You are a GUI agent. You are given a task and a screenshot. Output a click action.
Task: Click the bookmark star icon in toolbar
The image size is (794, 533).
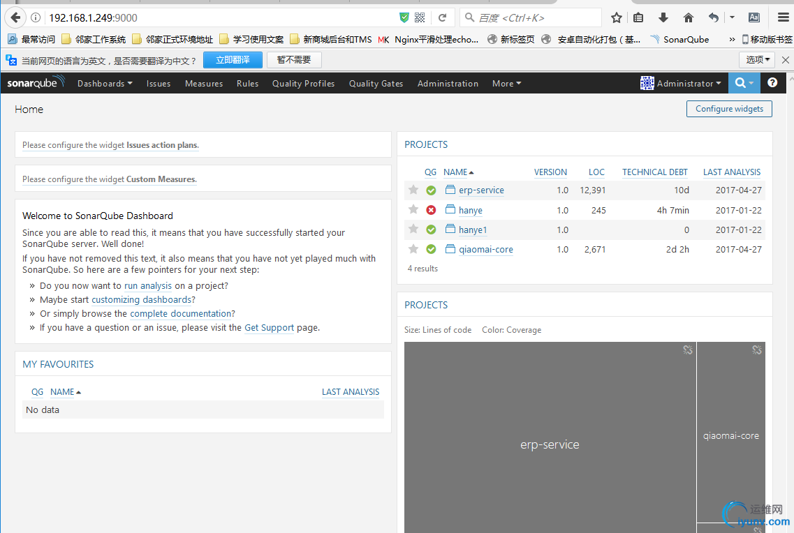point(616,17)
